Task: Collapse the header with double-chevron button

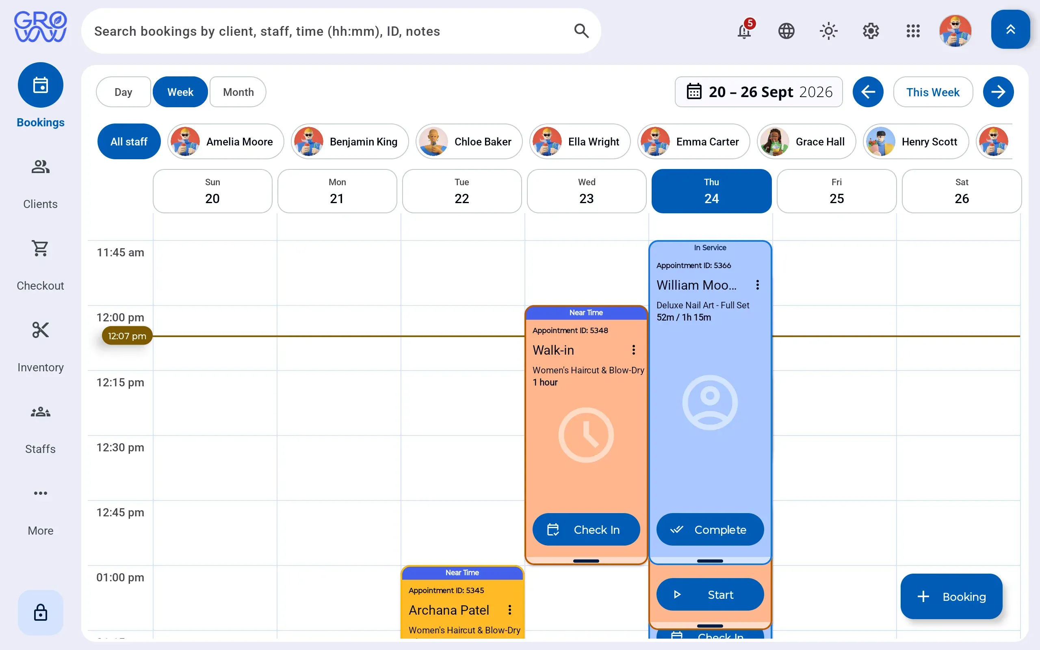Action: [1010, 29]
